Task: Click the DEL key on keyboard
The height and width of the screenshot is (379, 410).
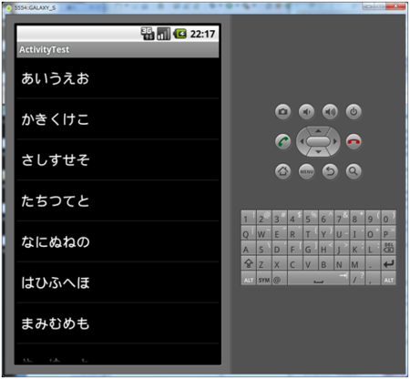Action: pos(388,248)
